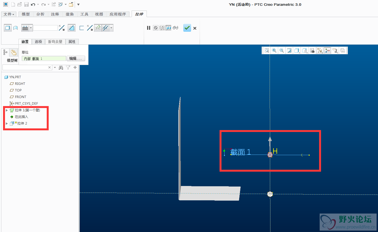
Task: Switch to the model tree navigator tab
Action: [x=6, y=52]
